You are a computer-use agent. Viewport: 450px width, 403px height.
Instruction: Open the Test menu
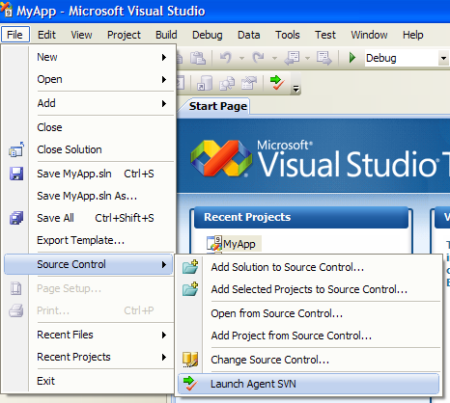tap(325, 35)
